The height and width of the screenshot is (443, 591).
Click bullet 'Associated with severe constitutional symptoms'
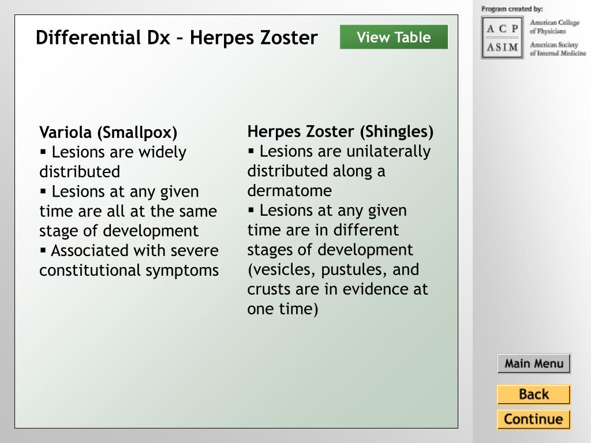pos(129,260)
